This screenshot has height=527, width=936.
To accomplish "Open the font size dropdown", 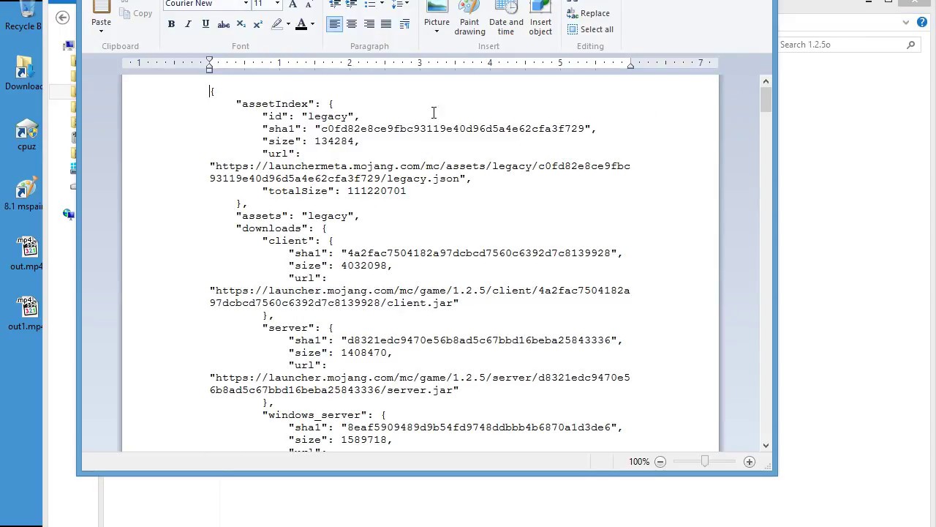I will (x=277, y=4).
